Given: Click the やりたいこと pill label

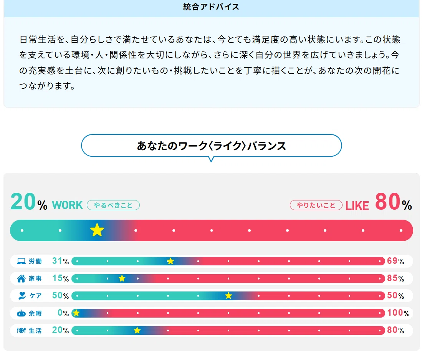Looking at the screenshot, I should pyautogui.click(x=316, y=205).
